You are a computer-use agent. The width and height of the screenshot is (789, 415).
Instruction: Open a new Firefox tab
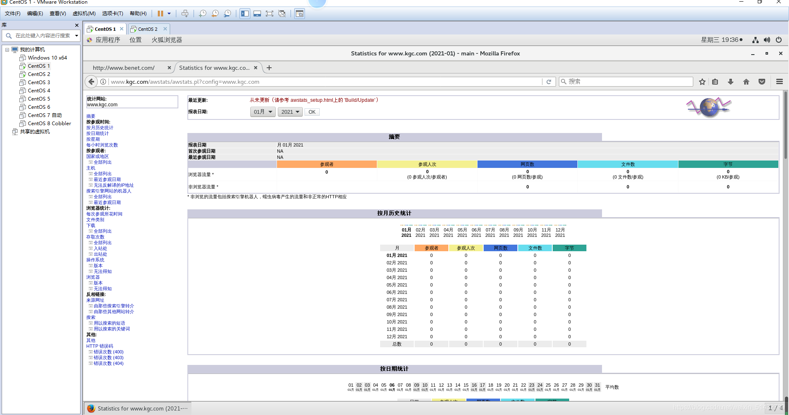coord(269,68)
